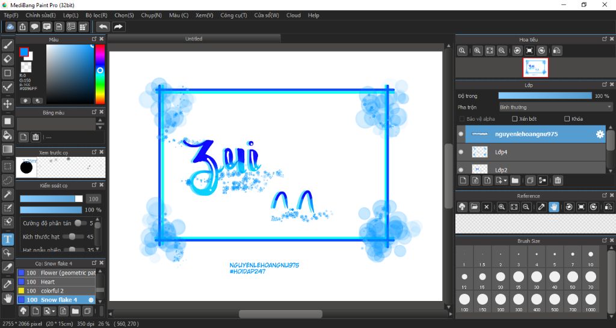Add new brush from cloud in brush panel
This screenshot has width=616, height=328.
coord(23,311)
